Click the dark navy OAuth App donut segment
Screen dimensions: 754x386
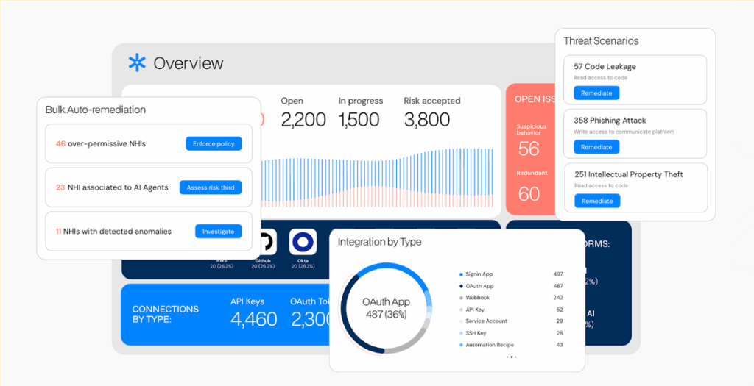pyautogui.click(x=345, y=315)
